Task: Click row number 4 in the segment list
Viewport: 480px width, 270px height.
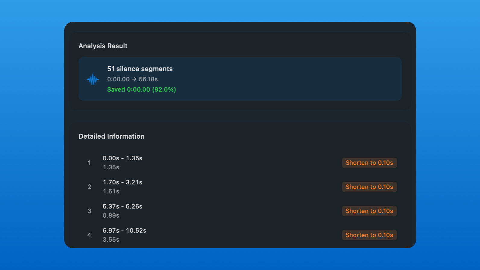Action: [x=89, y=235]
